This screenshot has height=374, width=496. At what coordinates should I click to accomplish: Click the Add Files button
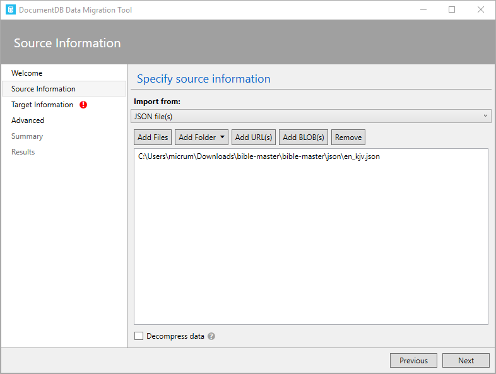153,137
